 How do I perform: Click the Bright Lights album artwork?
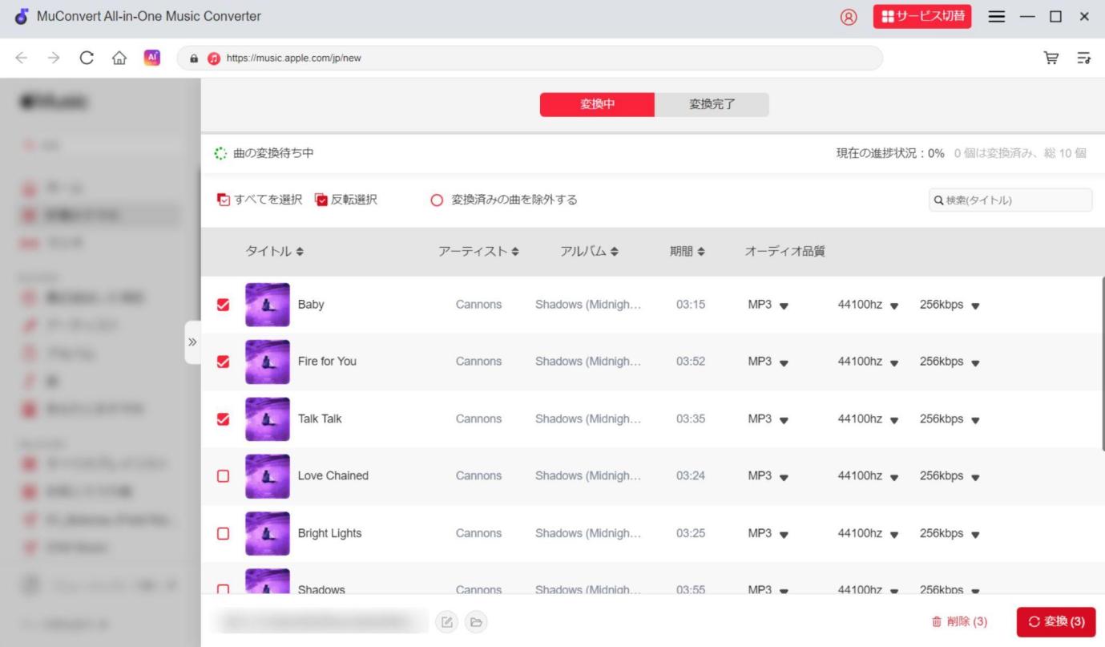point(268,533)
